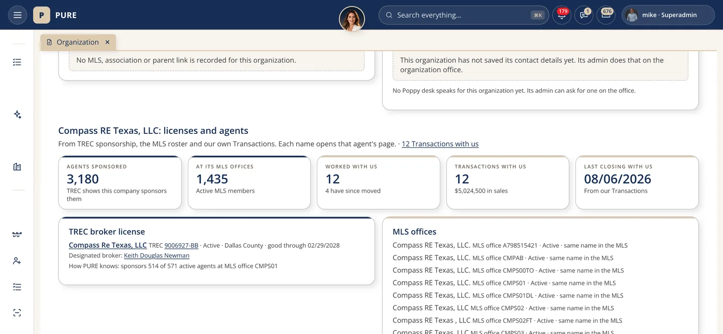723x334 pixels.
Task: Close the Organization tab
Action: click(107, 42)
